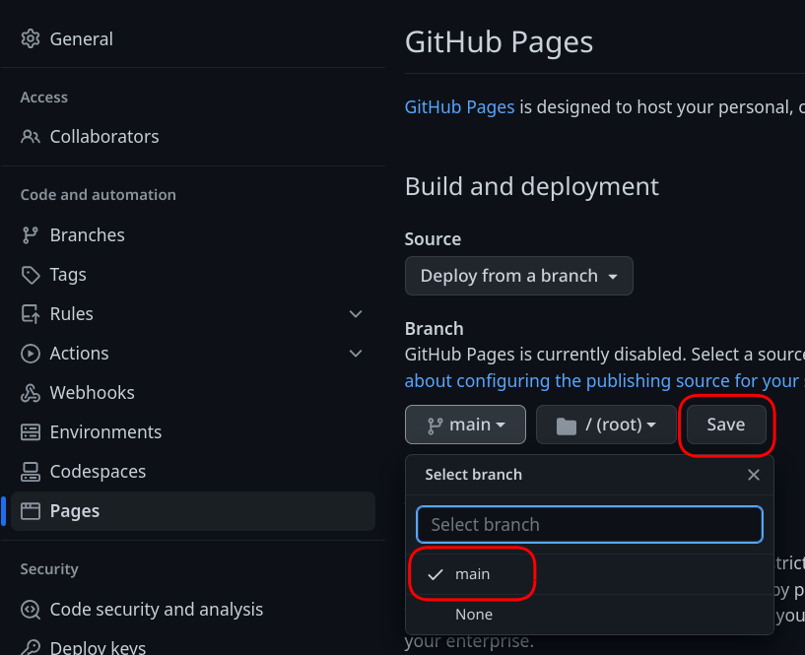The width and height of the screenshot is (805, 655).
Task: Click the Branches git-branch icon
Action: click(x=31, y=235)
